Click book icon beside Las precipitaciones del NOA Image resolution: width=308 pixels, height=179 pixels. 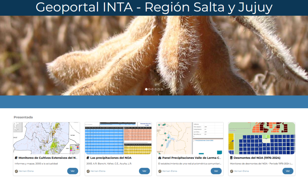pyautogui.click(x=88, y=158)
